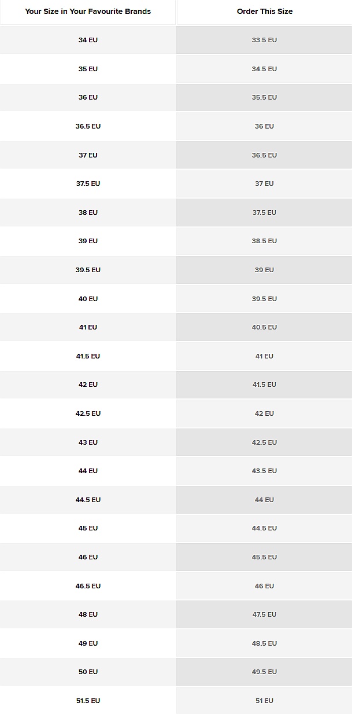Click the 'Order This Size' column header
Viewport: 352px width, 714px height.
click(264, 12)
